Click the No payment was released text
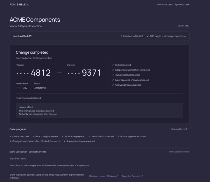This screenshot has width=210, height=182. pyautogui.click(x=29, y=98)
